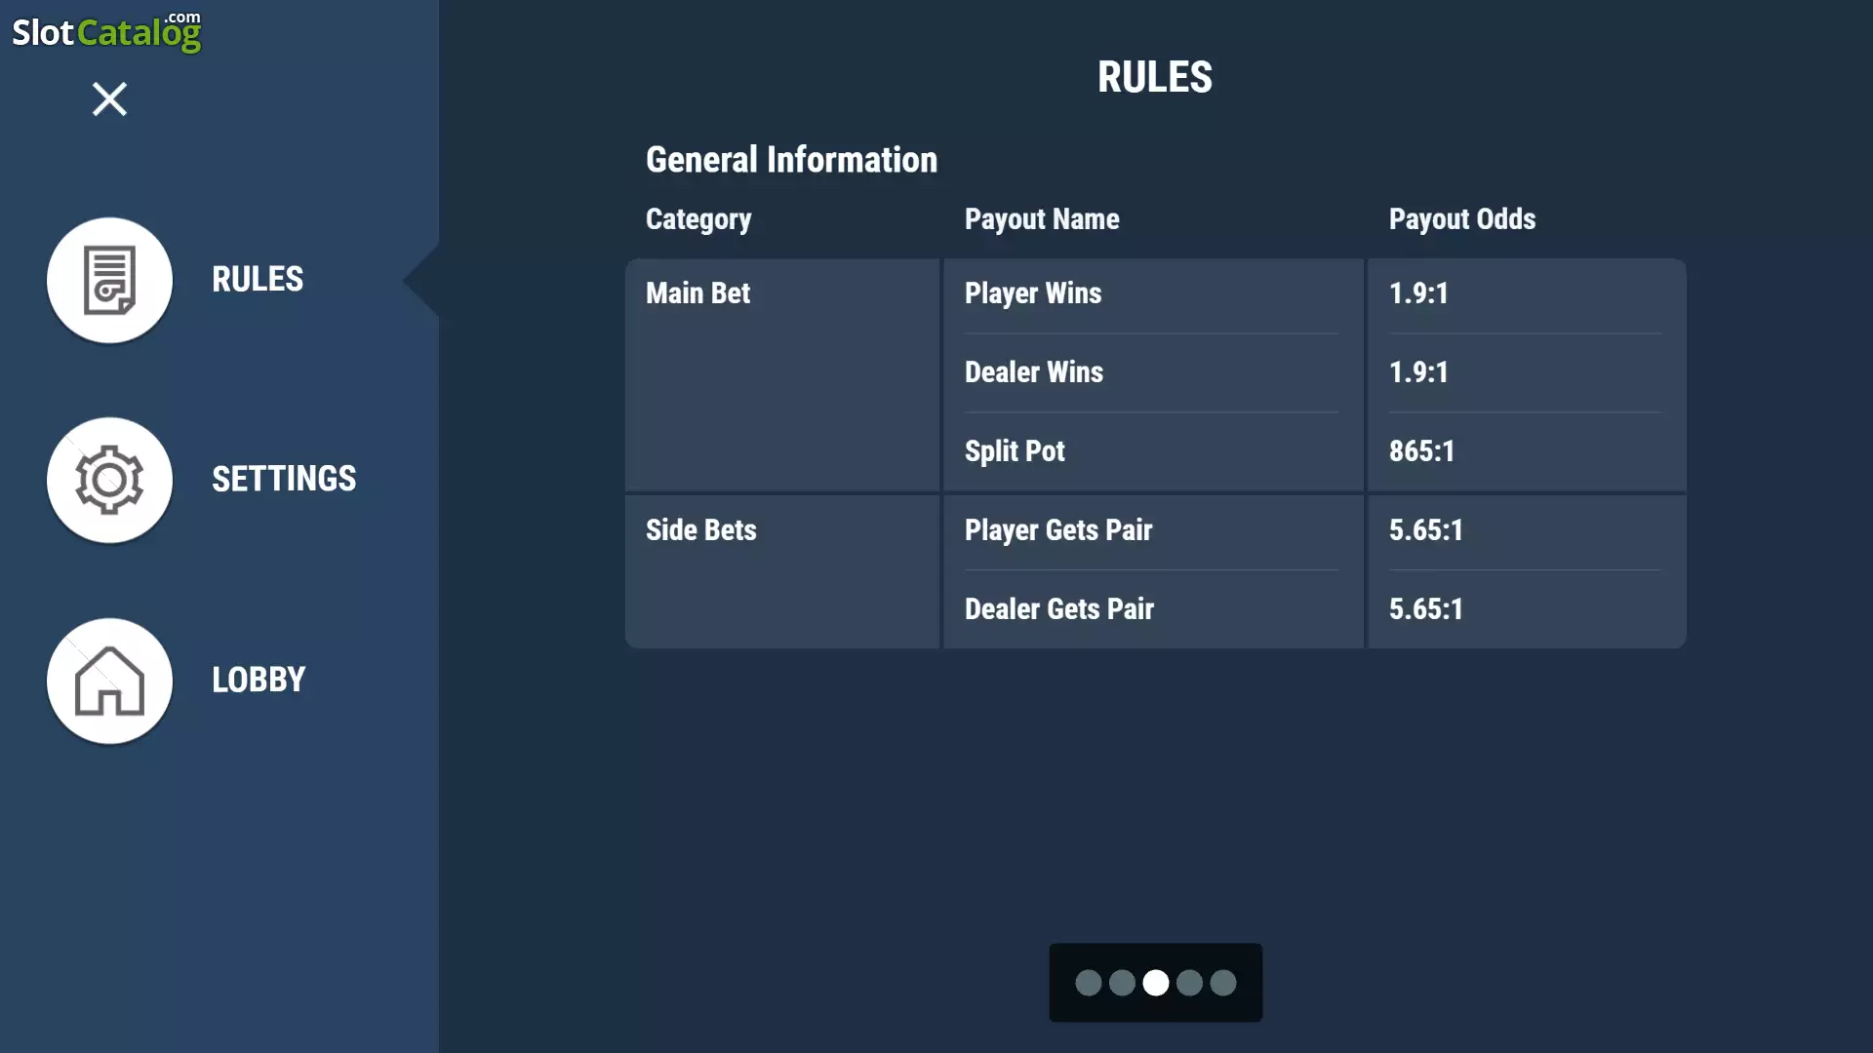Jump to fourth rules page dot

point(1189,983)
